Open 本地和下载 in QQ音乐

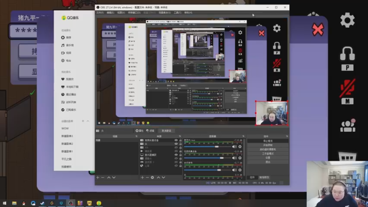click(70, 87)
